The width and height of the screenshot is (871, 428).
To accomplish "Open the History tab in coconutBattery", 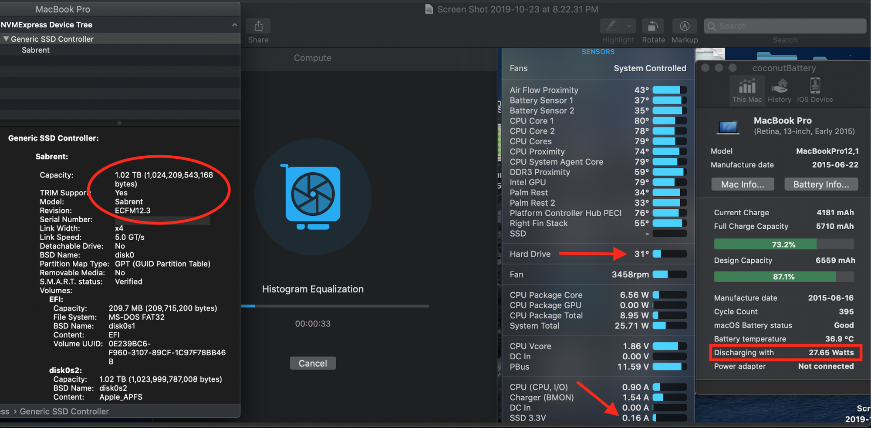I will pyautogui.click(x=780, y=90).
